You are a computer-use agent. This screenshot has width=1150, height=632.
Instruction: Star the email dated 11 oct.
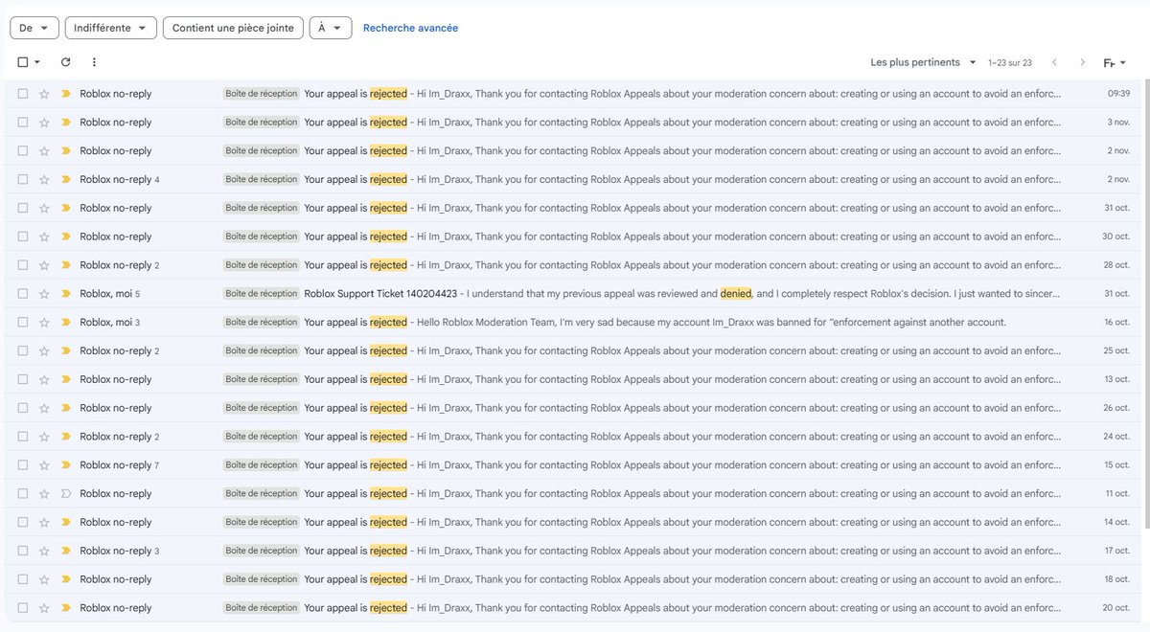tap(44, 494)
